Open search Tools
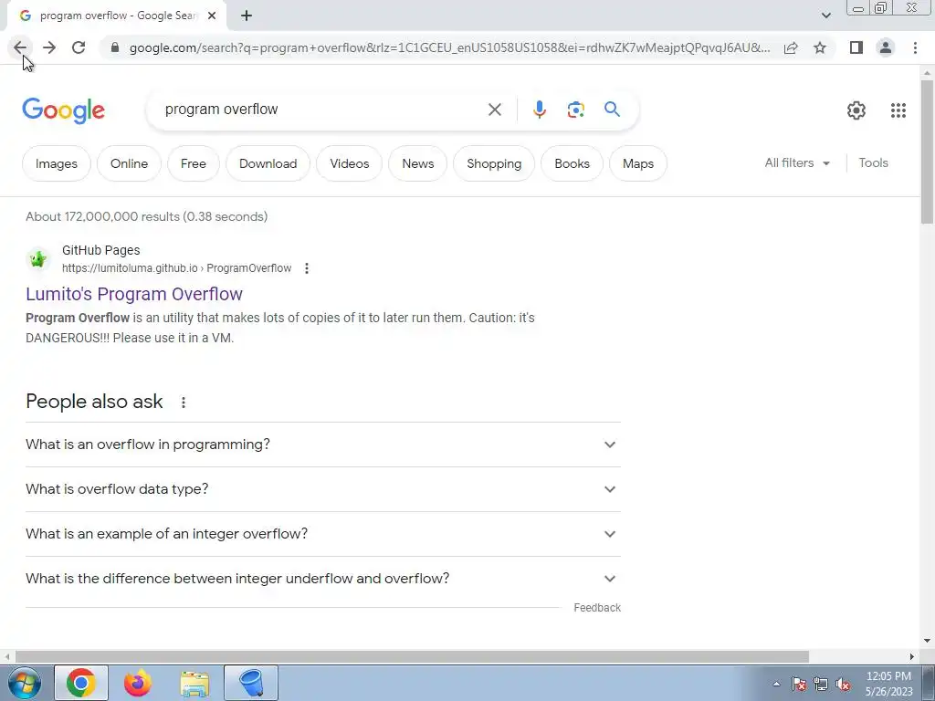 (873, 162)
